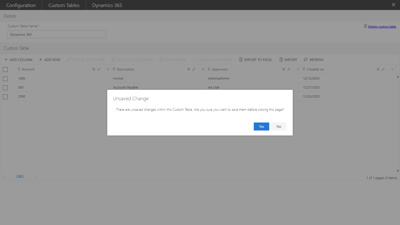Image resolution: width=400 pixels, height=225 pixels.
Task: Confirm saving by clicking Yes
Action: (x=261, y=126)
